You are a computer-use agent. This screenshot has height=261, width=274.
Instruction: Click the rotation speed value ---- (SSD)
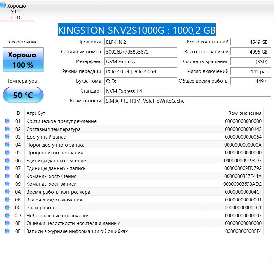point(250,61)
